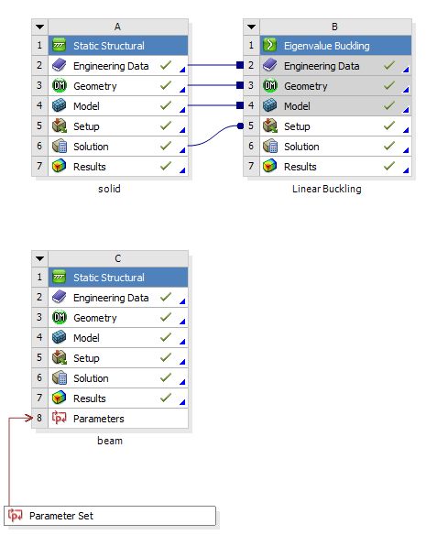Screen dimensions: 448x535
Task: Click the DM Geometry icon in system C
Action: [60, 317]
